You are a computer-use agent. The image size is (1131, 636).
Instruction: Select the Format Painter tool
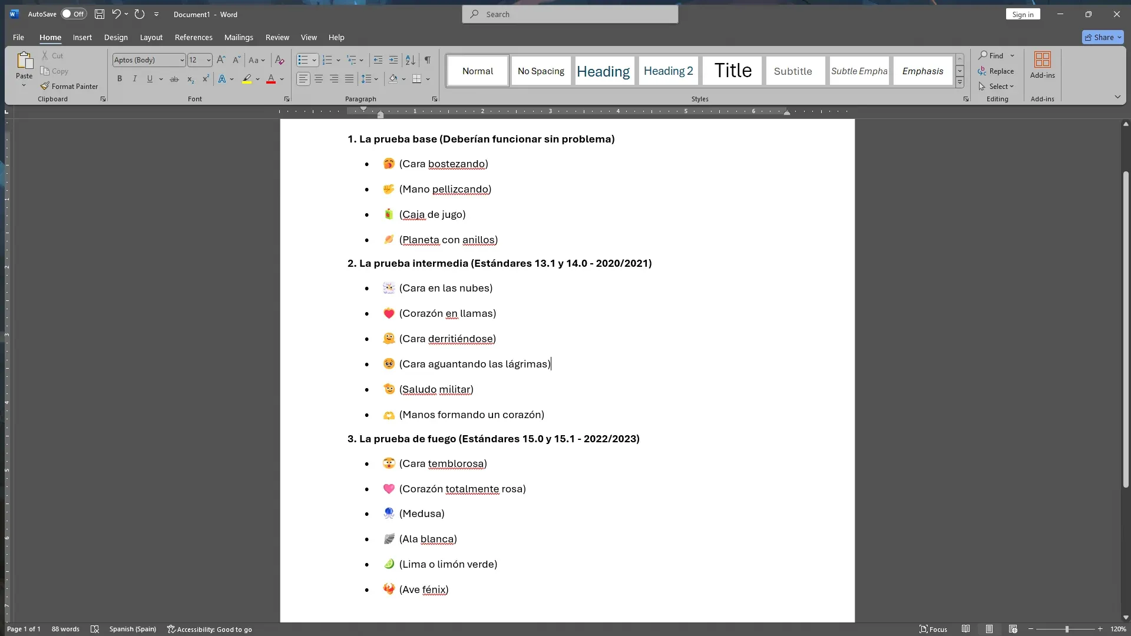70,86
